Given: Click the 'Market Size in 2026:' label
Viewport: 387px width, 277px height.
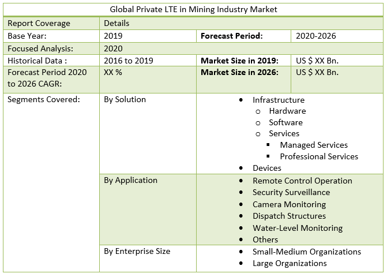Looking at the screenshot, I should [240, 72].
